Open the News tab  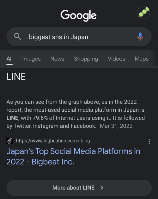pyautogui.click(x=58, y=59)
